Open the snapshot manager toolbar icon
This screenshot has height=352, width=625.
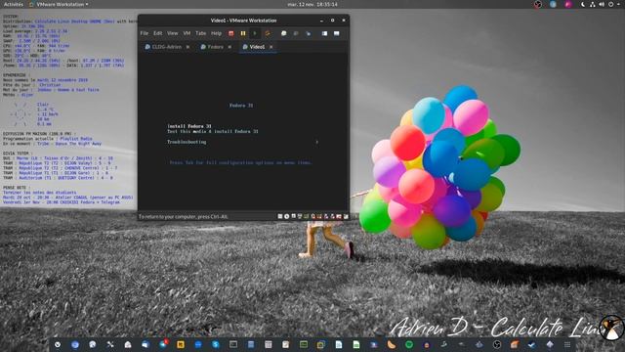click(309, 33)
